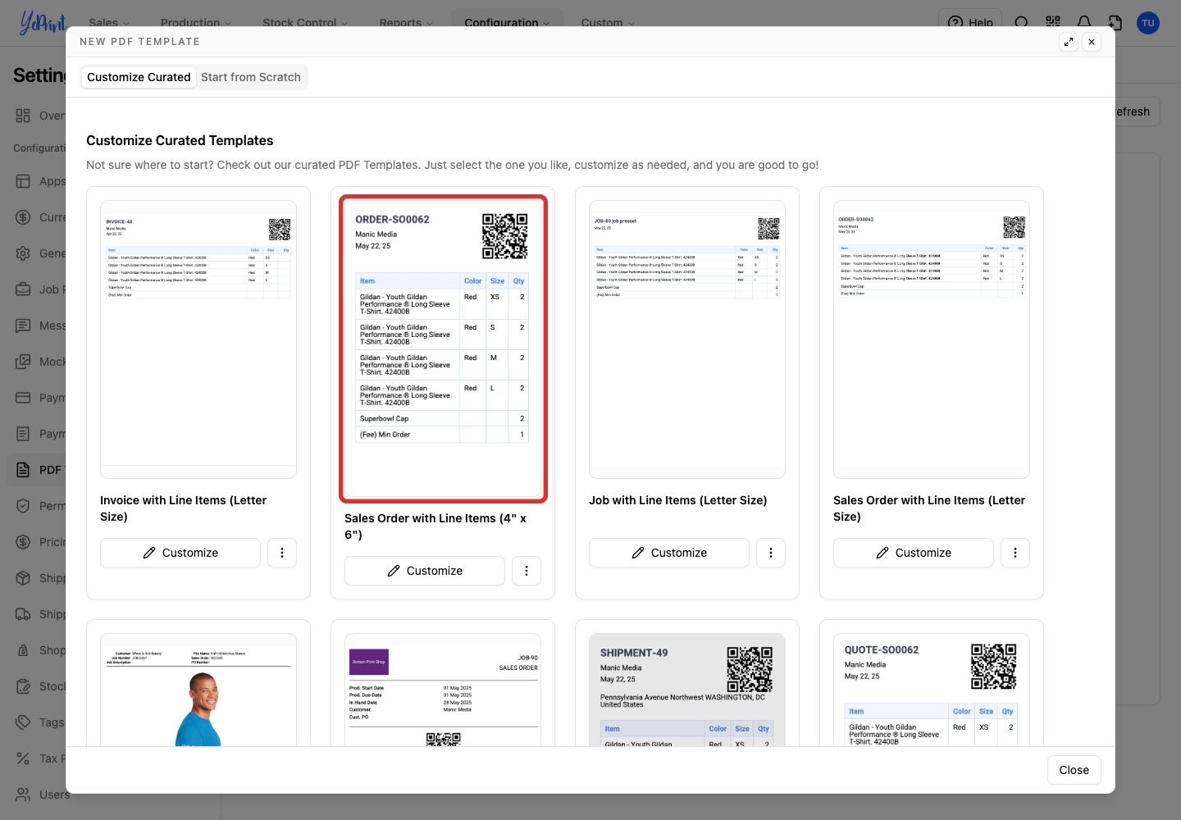This screenshot has width=1181, height=820.
Task: Open more options for Sales Order 4x6 template
Action: click(x=527, y=571)
